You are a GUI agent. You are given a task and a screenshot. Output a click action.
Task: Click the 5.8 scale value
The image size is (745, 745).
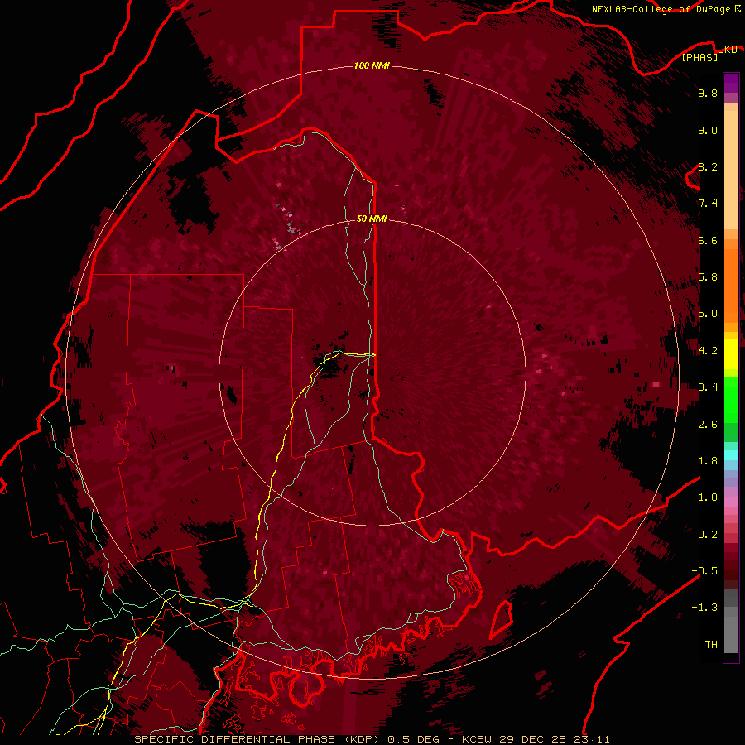[x=708, y=277]
